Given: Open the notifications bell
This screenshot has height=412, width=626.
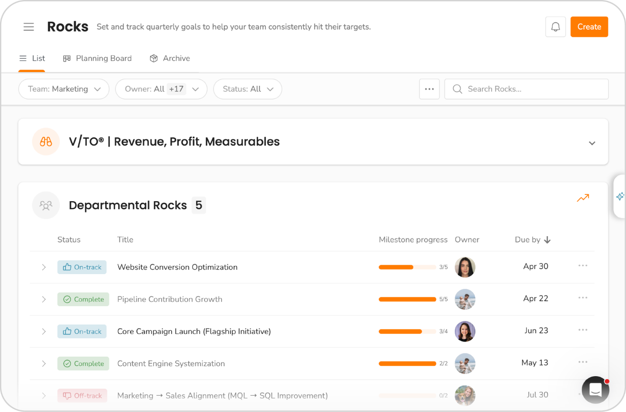Looking at the screenshot, I should pos(555,27).
